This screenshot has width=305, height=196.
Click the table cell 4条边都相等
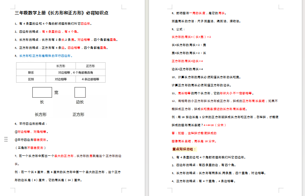[90, 79]
